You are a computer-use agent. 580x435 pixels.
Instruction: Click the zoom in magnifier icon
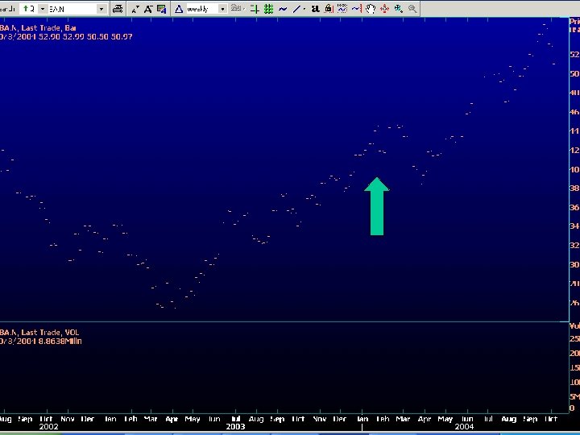click(399, 9)
